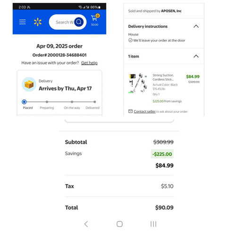Tap the Android back navigation arrow
Image resolution: width=236 pixels, height=236 pixels.
pos(86,224)
